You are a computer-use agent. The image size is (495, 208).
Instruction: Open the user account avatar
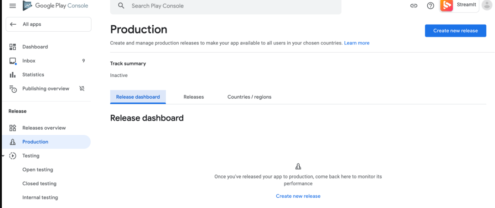[487, 5]
